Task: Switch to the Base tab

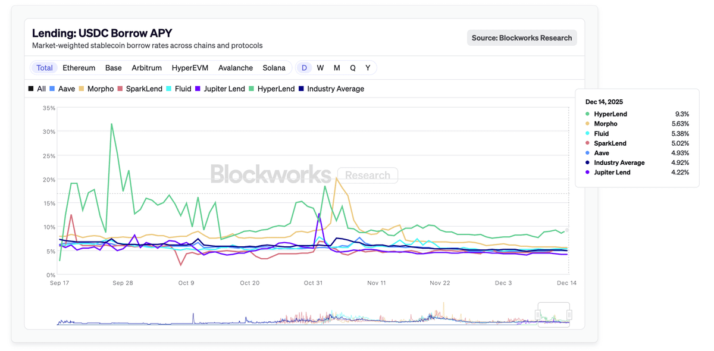Action: point(114,68)
